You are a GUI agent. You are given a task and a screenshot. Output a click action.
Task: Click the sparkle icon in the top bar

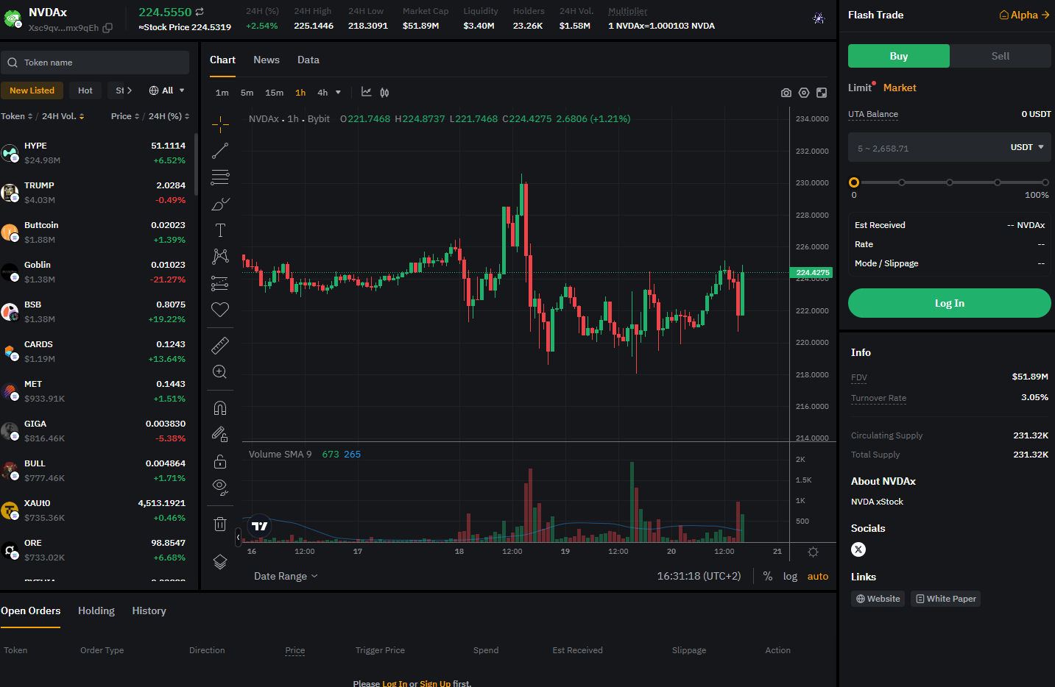pos(819,18)
